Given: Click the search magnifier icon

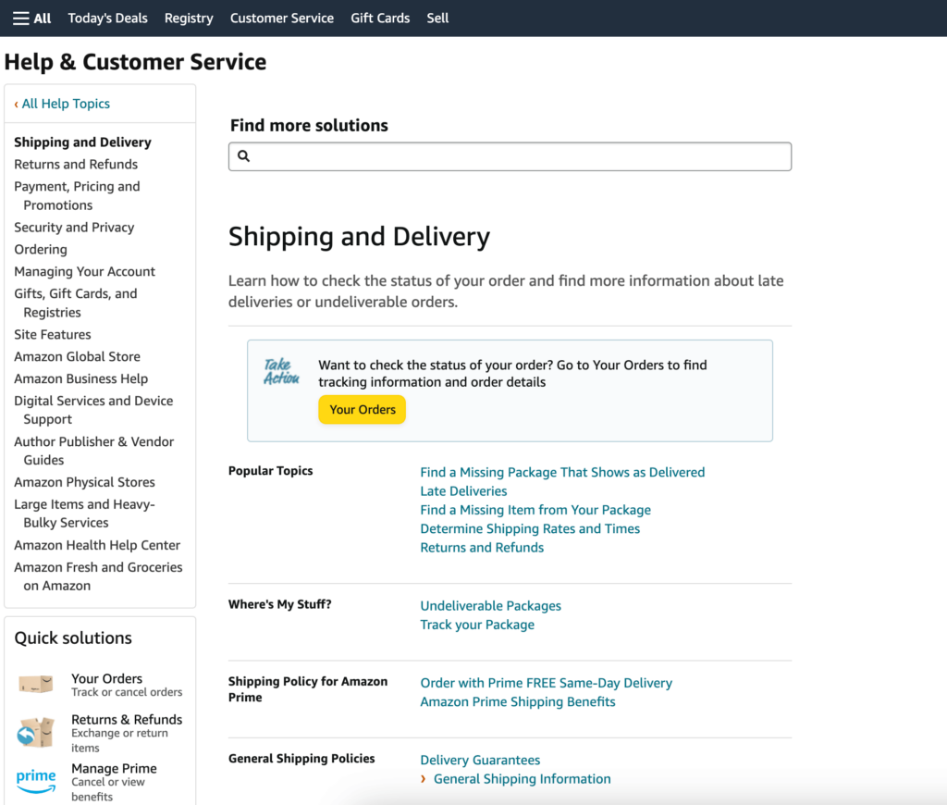Looking at the screenshot, I should (x=243, y=156).
